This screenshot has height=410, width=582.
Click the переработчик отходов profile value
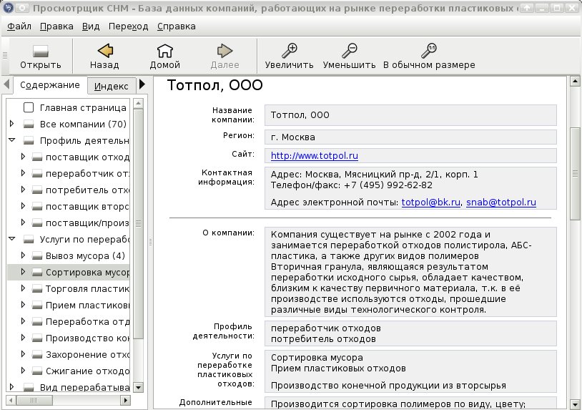coord(326,328)
